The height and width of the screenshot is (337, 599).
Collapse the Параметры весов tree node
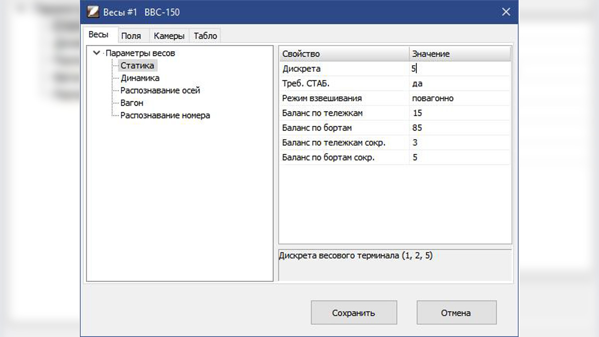click(96, 53)
